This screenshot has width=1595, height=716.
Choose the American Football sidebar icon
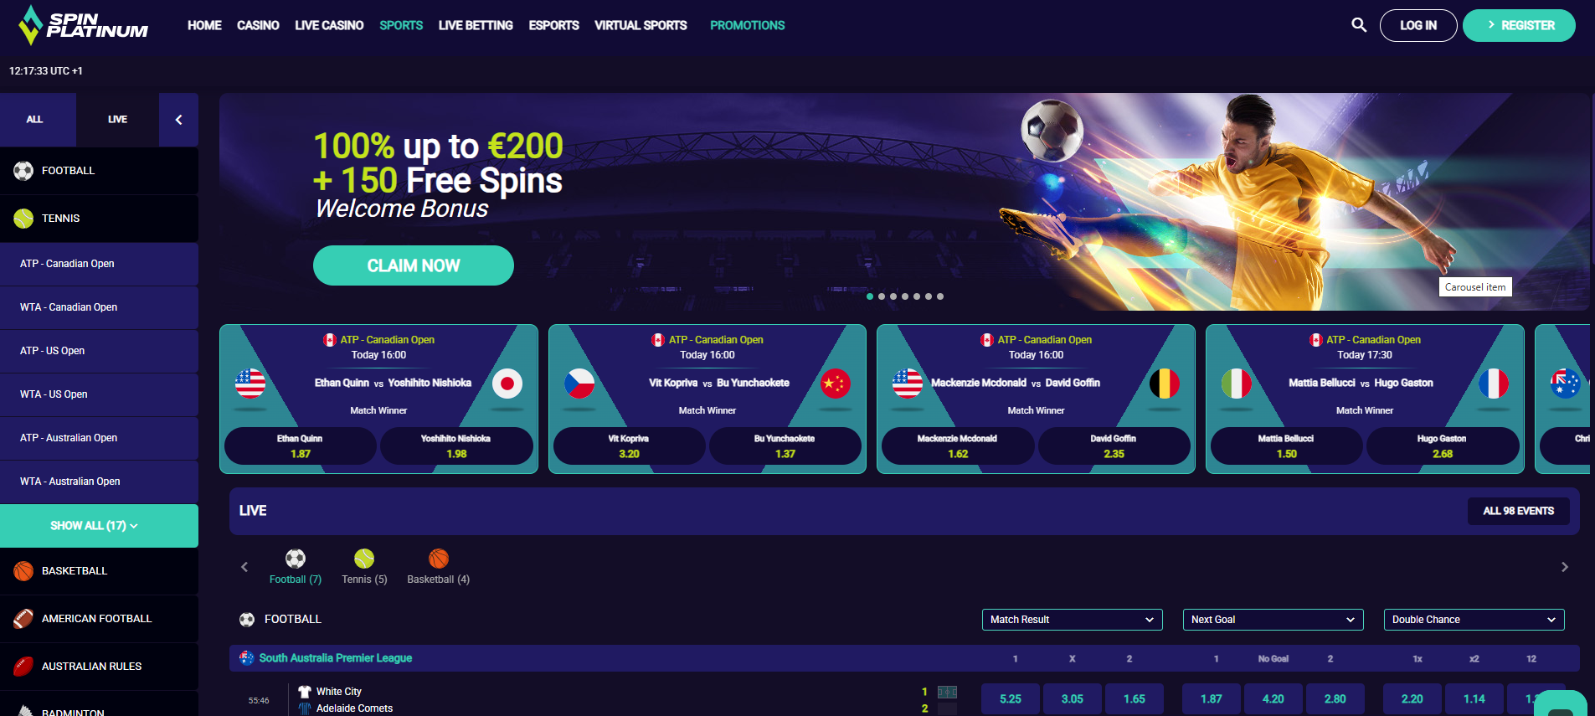[x=23, y=619]
